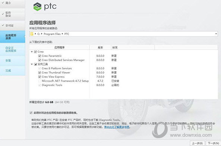Open 完成 step in sidebar

[13, 70]
